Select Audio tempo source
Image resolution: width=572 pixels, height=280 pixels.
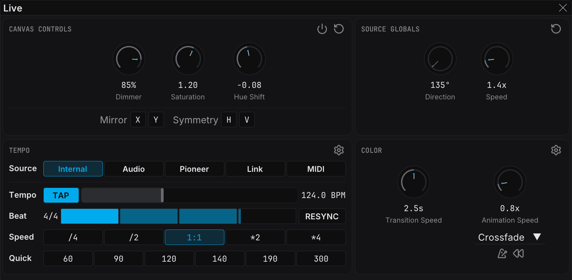point(134,169)
